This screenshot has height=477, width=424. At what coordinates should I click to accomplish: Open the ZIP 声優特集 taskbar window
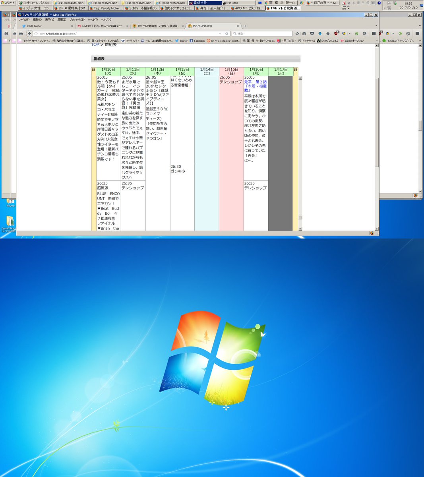click(71, 8)
